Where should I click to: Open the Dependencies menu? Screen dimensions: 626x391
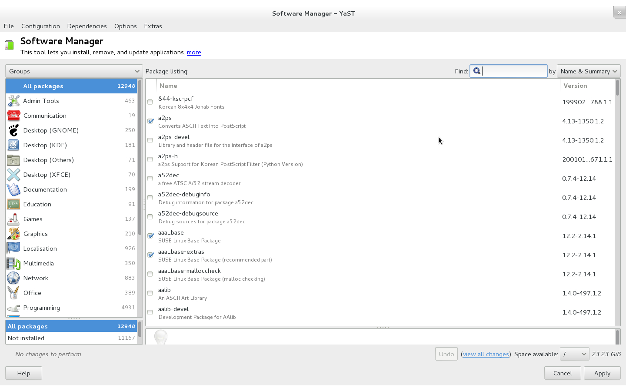(x=87, y=26)
